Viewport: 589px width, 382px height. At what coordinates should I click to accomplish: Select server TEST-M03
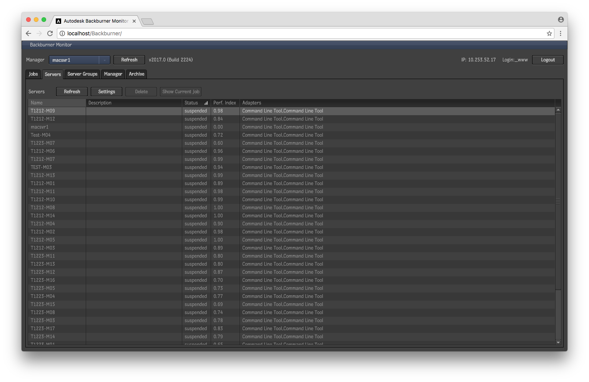click(291, 167)
